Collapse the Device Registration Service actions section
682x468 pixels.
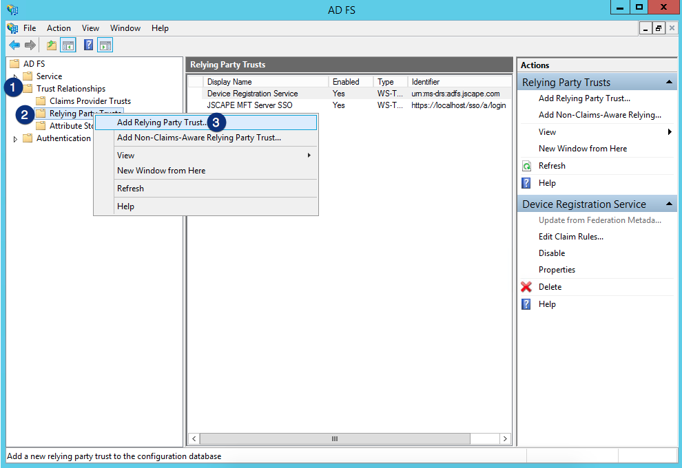(668, 204)
